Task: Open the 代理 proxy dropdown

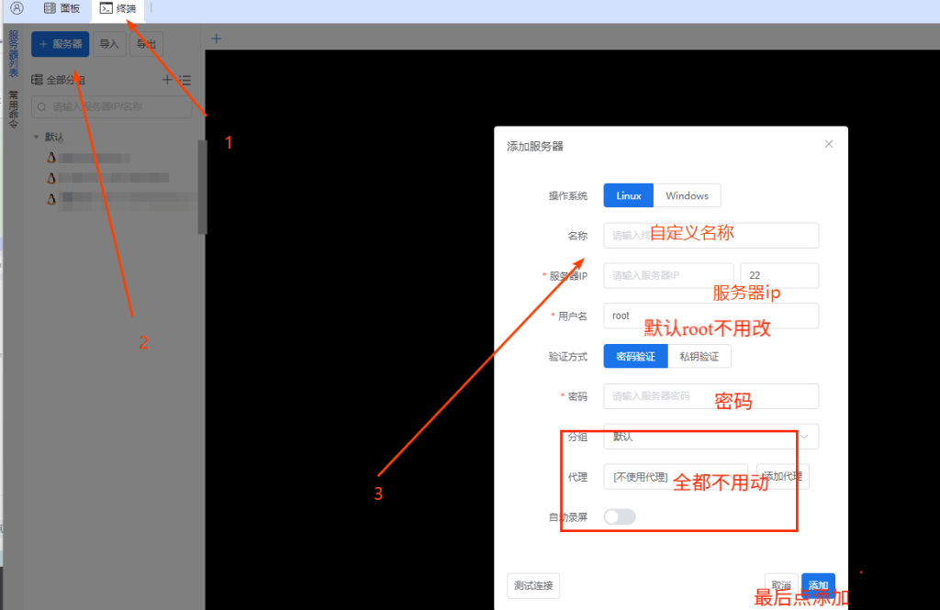Action: pos(675,477)
